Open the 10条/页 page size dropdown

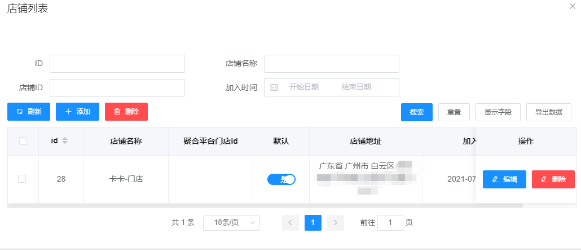[x=231, y=223]
